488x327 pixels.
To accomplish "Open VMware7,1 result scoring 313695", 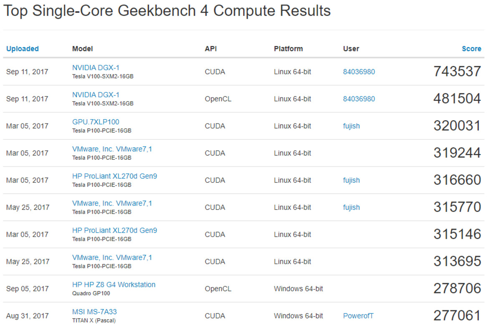I will 112,257.
